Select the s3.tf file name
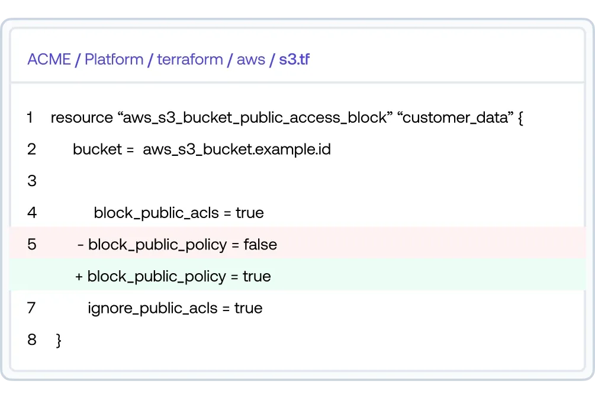Screen dimensions: 595x400 [x=294, y=60]
